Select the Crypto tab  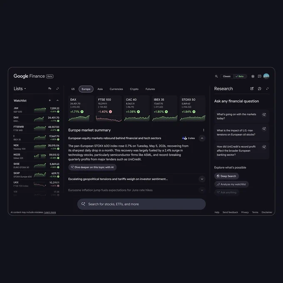(134, 89)
